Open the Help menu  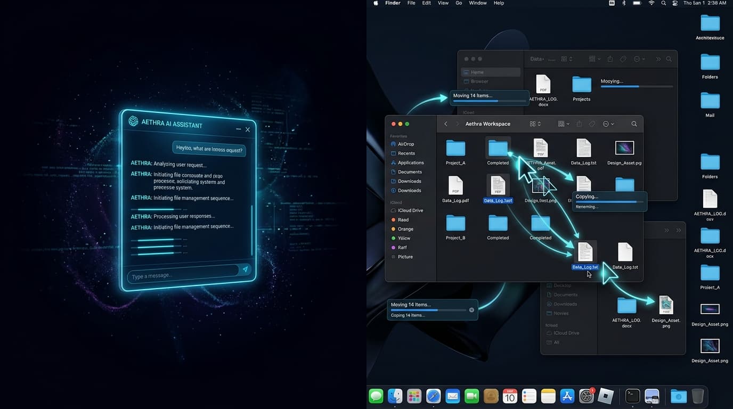tap(499, 3)
